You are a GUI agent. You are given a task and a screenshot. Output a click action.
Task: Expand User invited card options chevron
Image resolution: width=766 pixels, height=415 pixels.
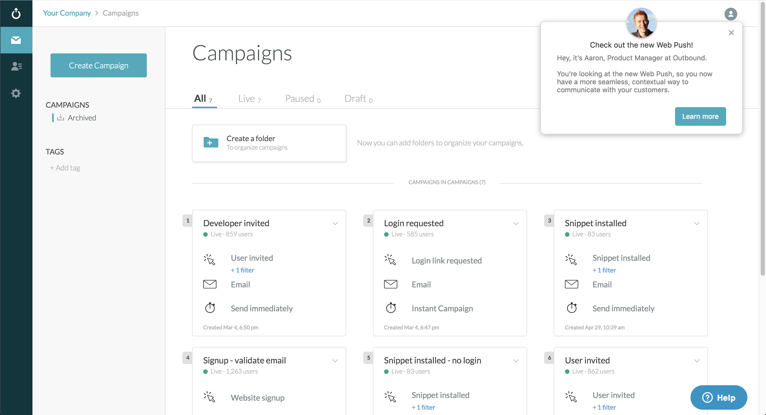click(x=697, y=360)
